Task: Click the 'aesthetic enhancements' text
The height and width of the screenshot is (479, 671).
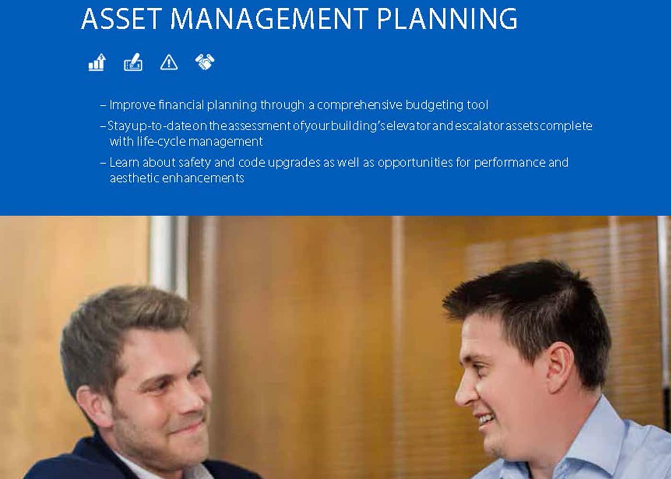Action: pos(177,178)
